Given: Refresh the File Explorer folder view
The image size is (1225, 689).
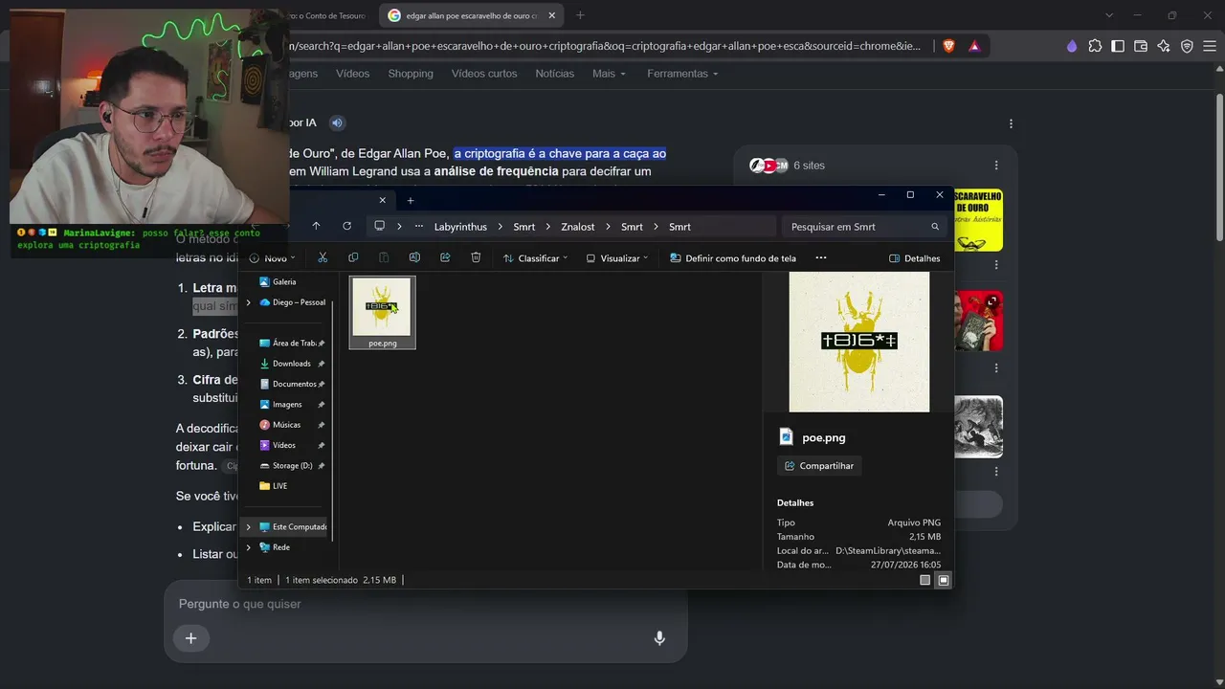Looking at the screenshot, I should pyautogui.click(x=346, y=226).
